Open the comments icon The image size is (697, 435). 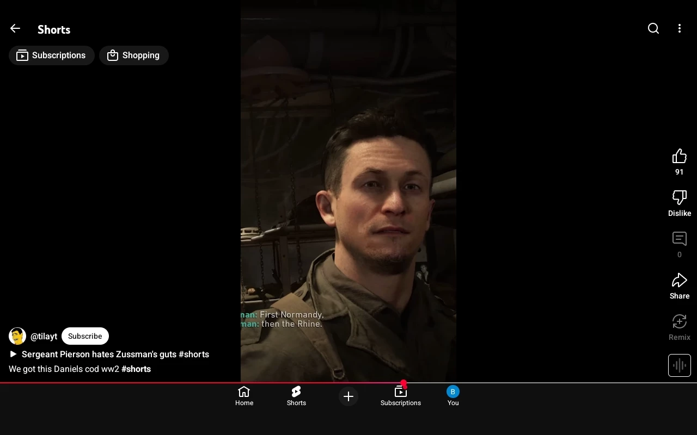[679, 239]
